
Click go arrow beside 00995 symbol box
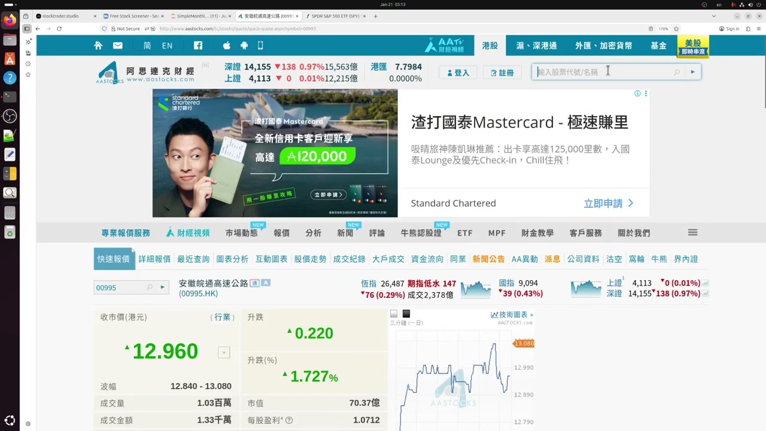(162, 287)
